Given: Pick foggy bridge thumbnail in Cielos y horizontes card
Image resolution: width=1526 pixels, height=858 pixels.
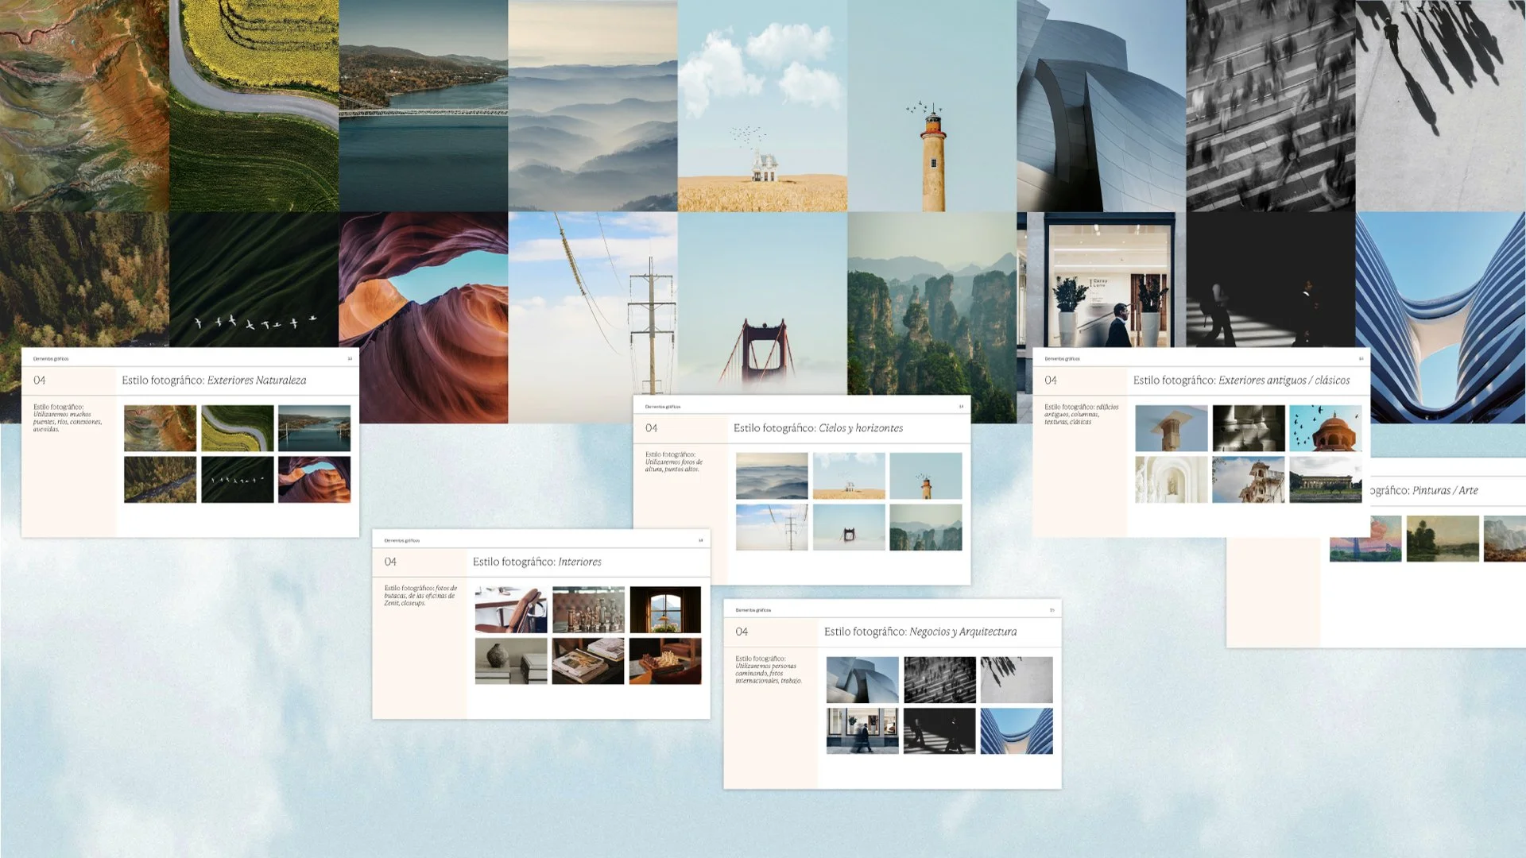Looking at the screenshot, I should (849, 528).
